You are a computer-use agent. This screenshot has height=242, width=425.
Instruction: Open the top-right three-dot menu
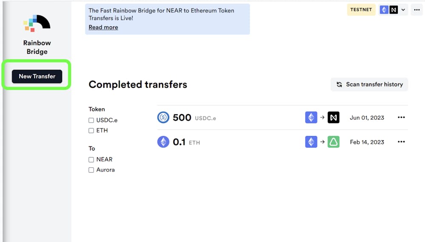pos(417,10)
